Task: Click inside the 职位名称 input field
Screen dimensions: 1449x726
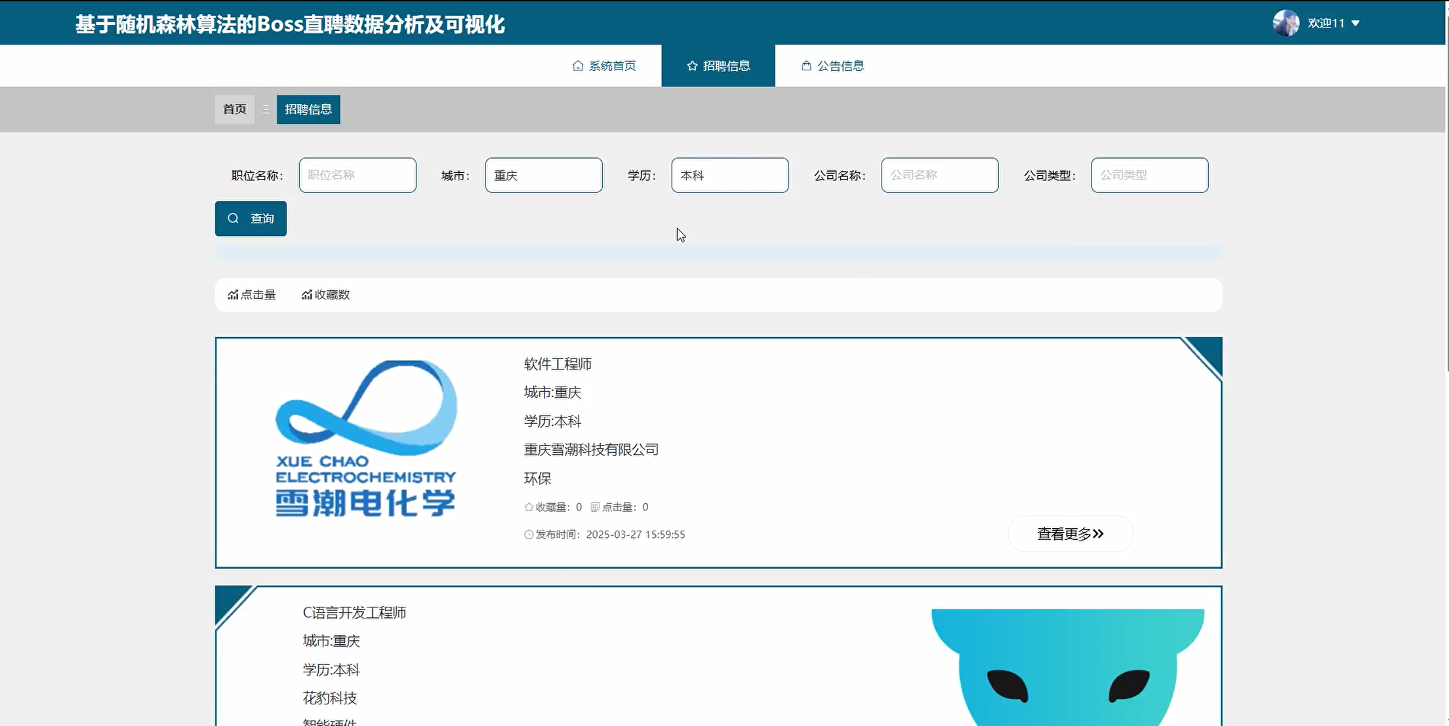Action: 357,175
